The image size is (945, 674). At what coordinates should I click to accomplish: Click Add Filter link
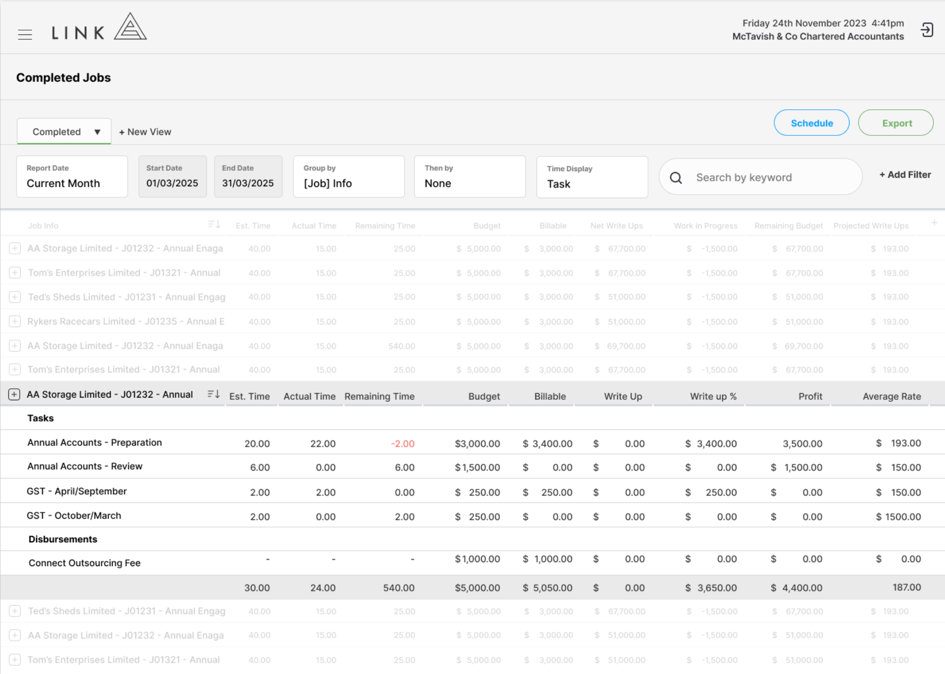point(905,175)
